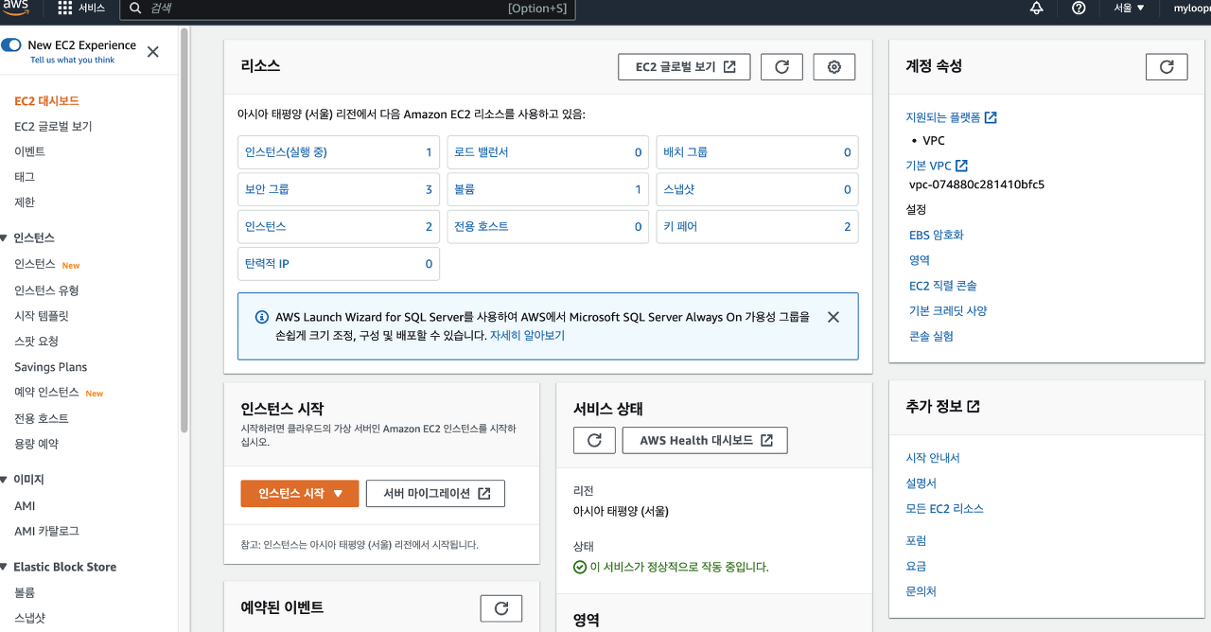This screenshot has height=632, width=1211.
Task: Click the 서버 마이그레이션 button
Action: (435, 494)
